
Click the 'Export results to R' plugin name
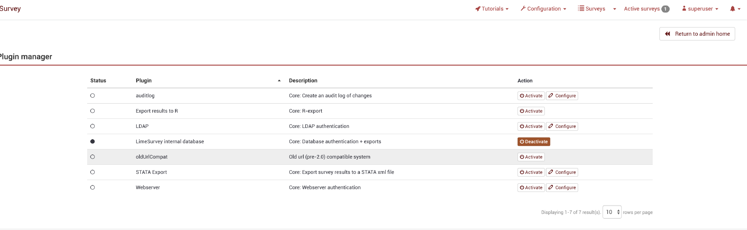click(x=157, y=111)
